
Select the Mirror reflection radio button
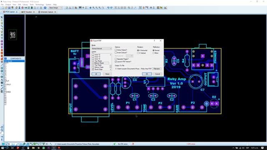pyautogui.click(x=154, y=53)
